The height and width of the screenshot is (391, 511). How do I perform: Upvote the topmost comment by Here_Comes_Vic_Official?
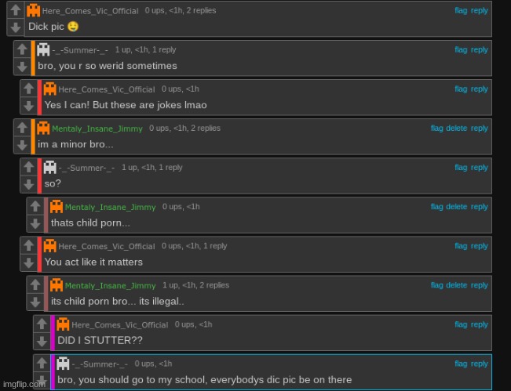click(16, 10)
